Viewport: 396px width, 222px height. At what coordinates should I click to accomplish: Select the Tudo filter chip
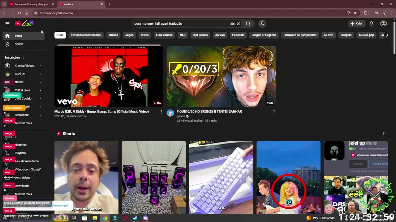click(x=60, y=35)
